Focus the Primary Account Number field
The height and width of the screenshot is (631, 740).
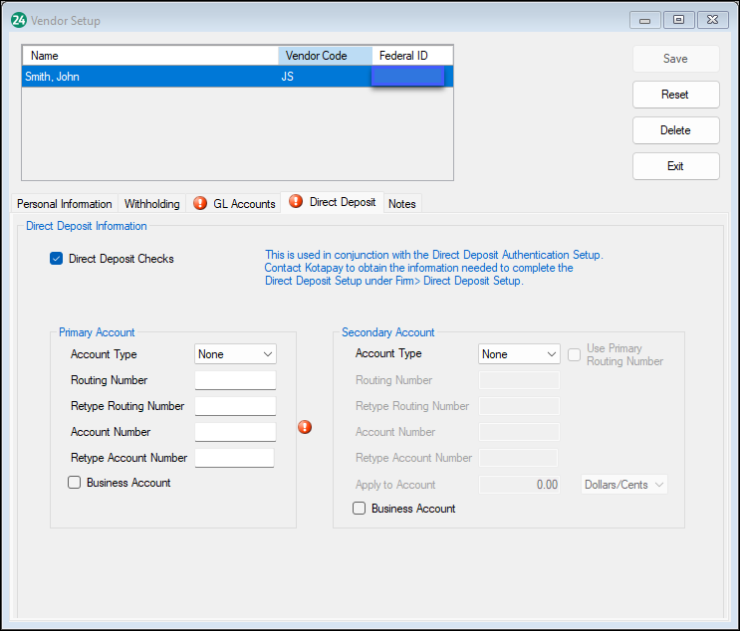pyautogui.click(x=235, y=432)
